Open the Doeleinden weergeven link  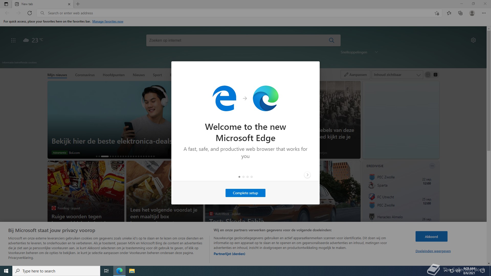pyautogui.click(x=433, y=251)
